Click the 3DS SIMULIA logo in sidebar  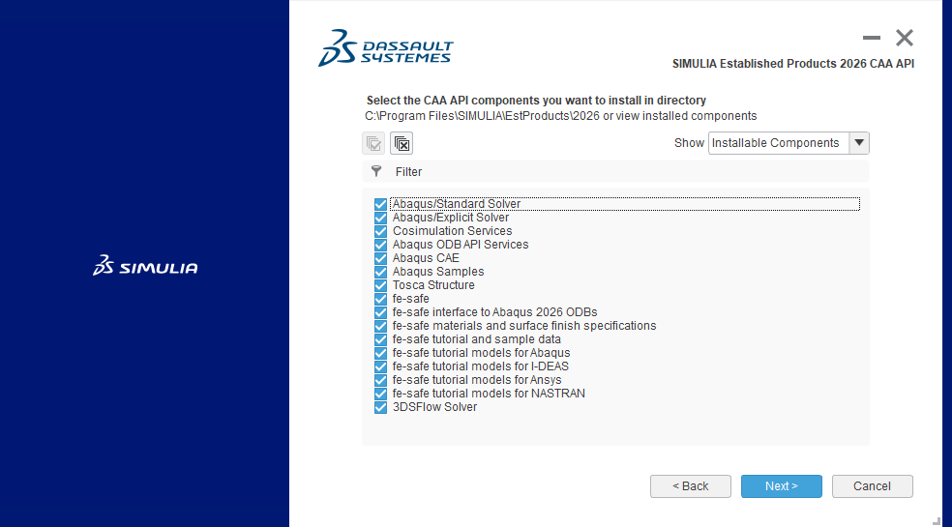(x=145, y=266)
